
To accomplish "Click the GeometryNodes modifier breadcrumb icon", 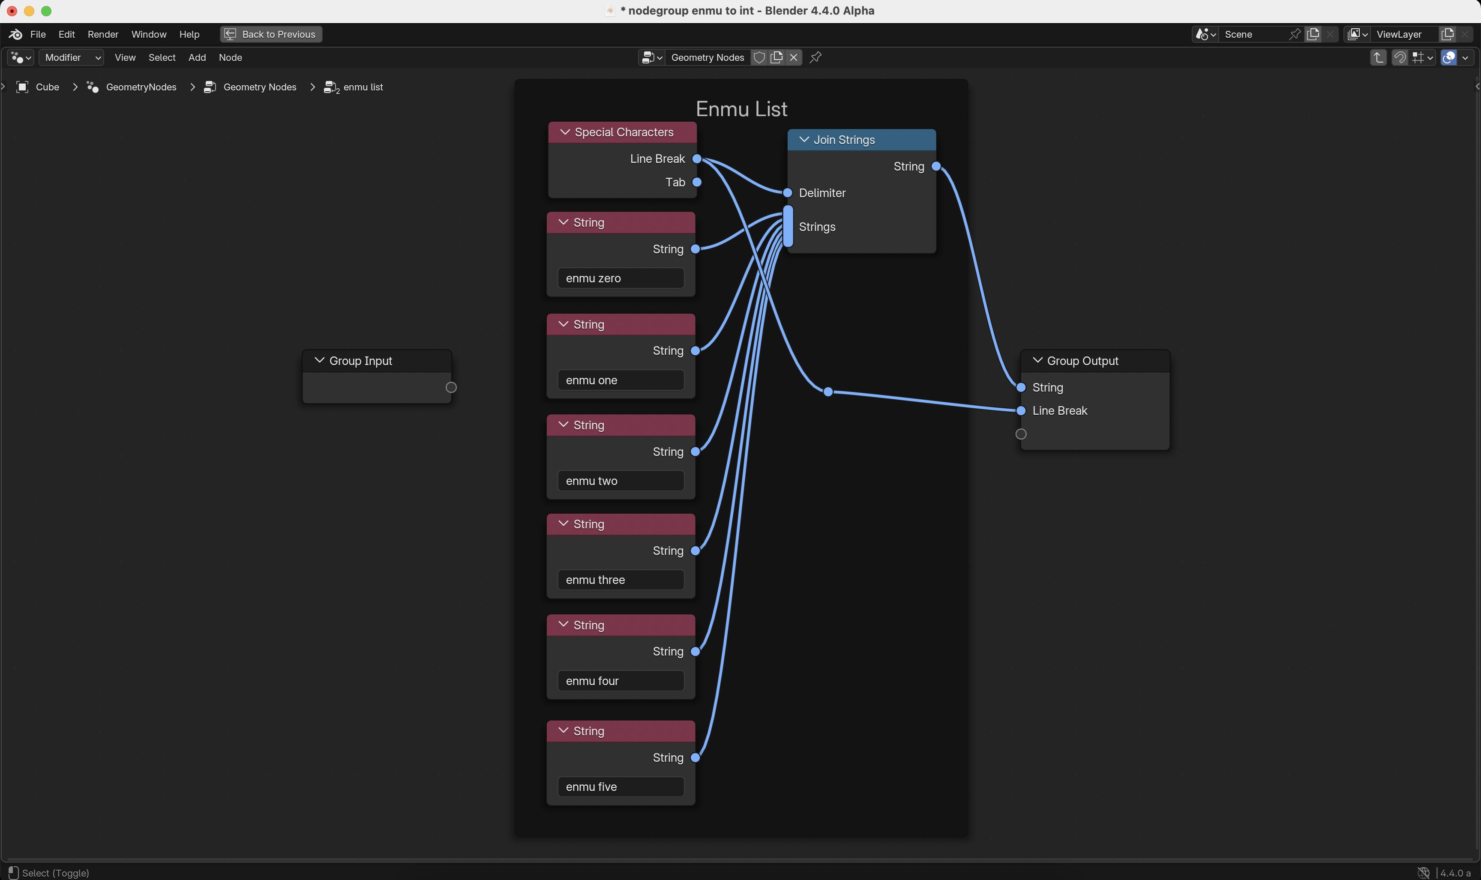I will pyautogui.click(x=93, y=87).
